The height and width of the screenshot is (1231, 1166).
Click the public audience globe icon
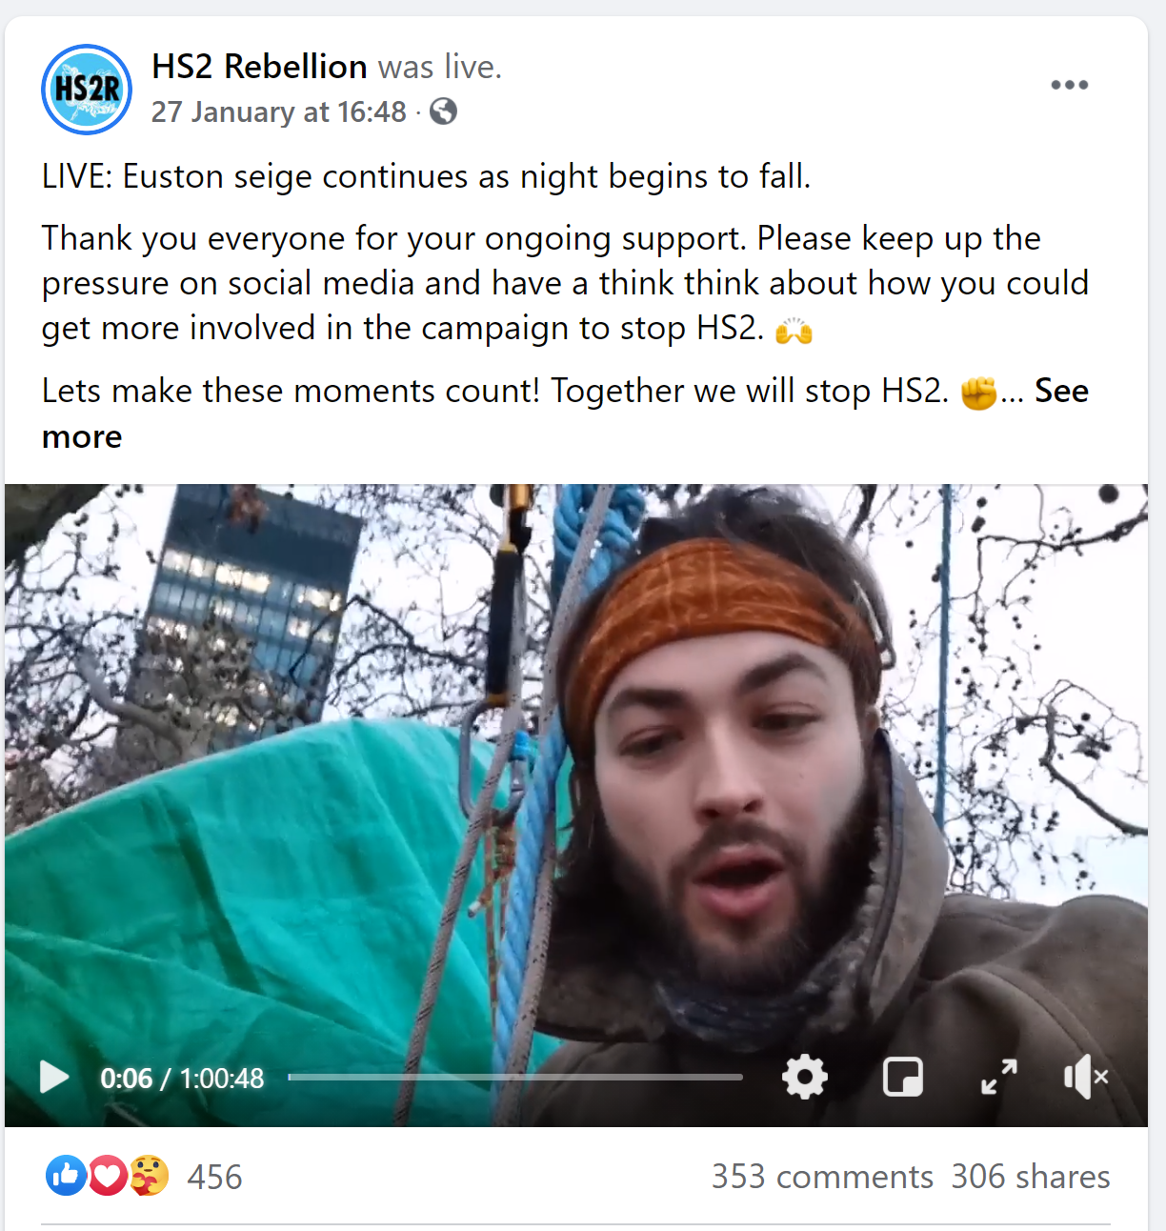443,111
